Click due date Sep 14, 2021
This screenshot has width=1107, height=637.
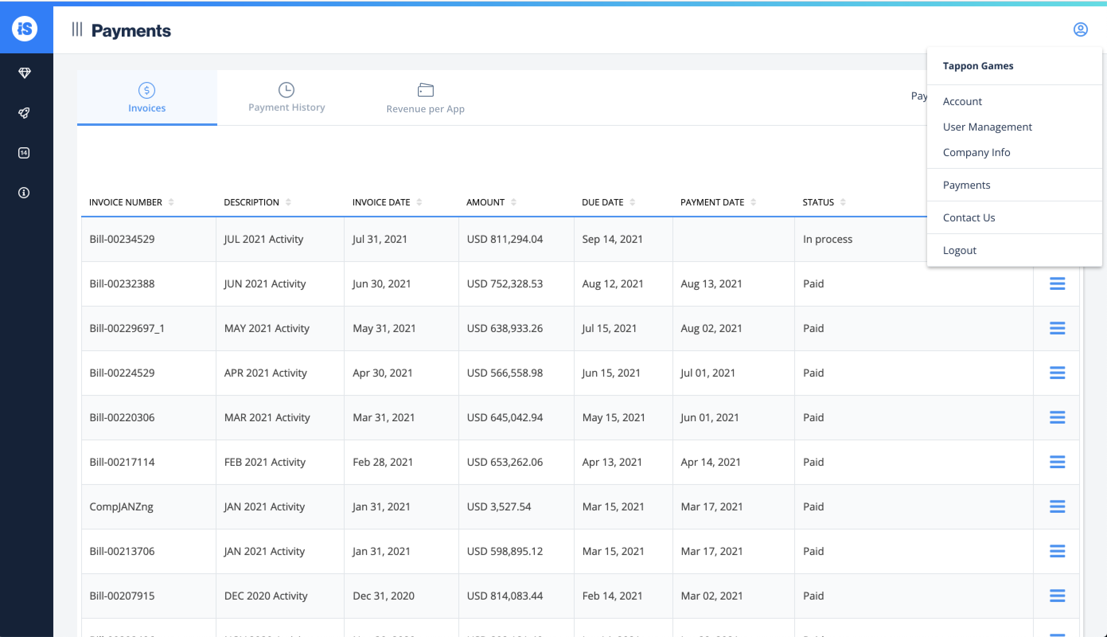(612, 239)
